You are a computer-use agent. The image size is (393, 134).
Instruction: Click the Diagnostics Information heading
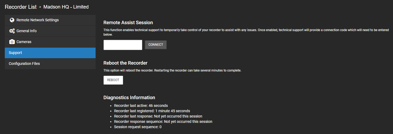coord(129,98)
